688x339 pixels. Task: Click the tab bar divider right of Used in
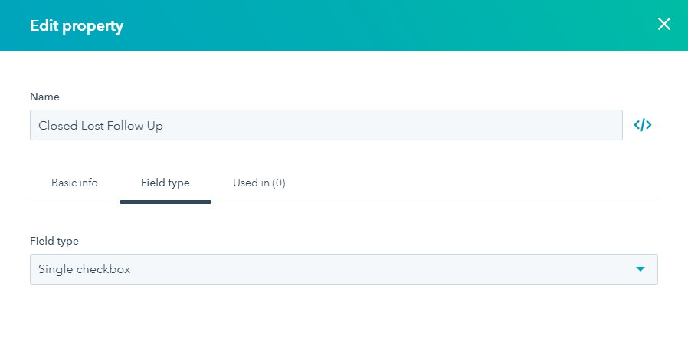pyautogui.click(x=475, y=202)
